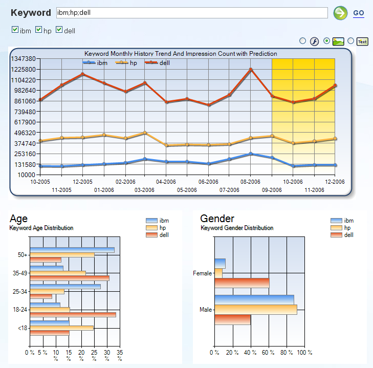Select the Text view radio button

pos(350,41)
